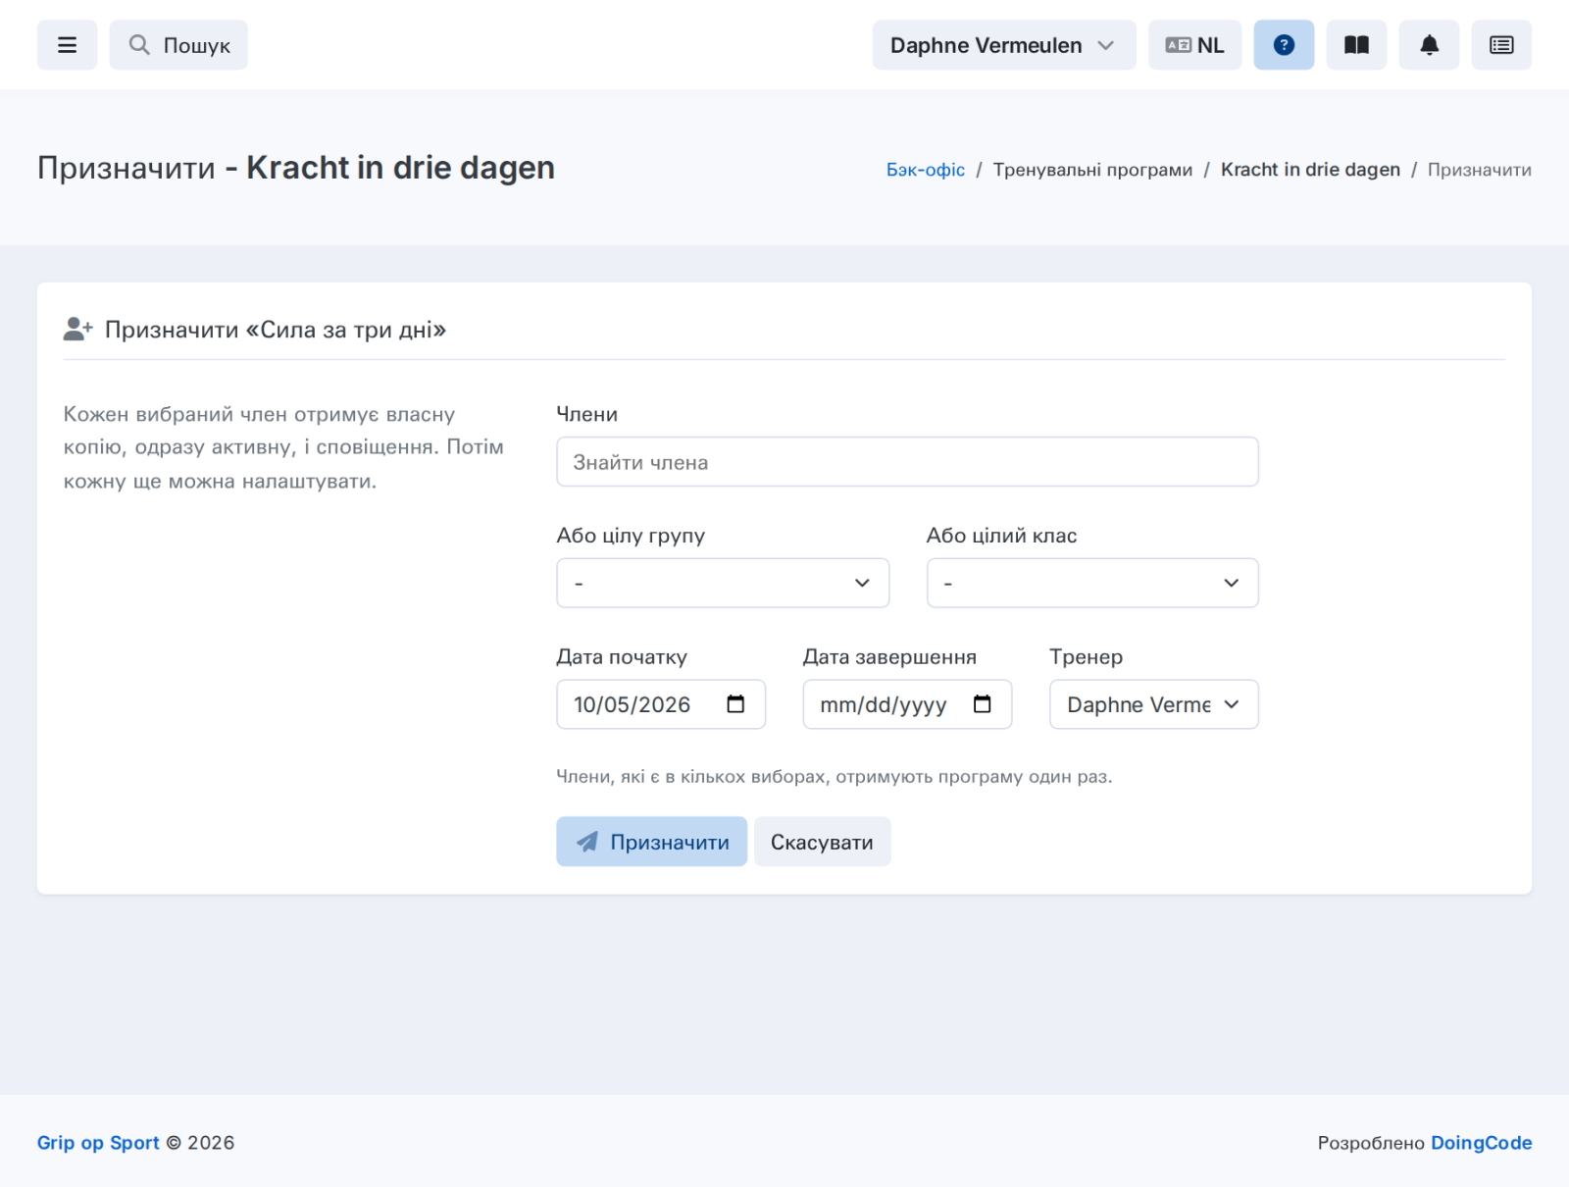Image resolution: width=1569 pixels, height=1187 pixels.
Task: Click the list panel icon in header
Action: tap(1501, 45)
